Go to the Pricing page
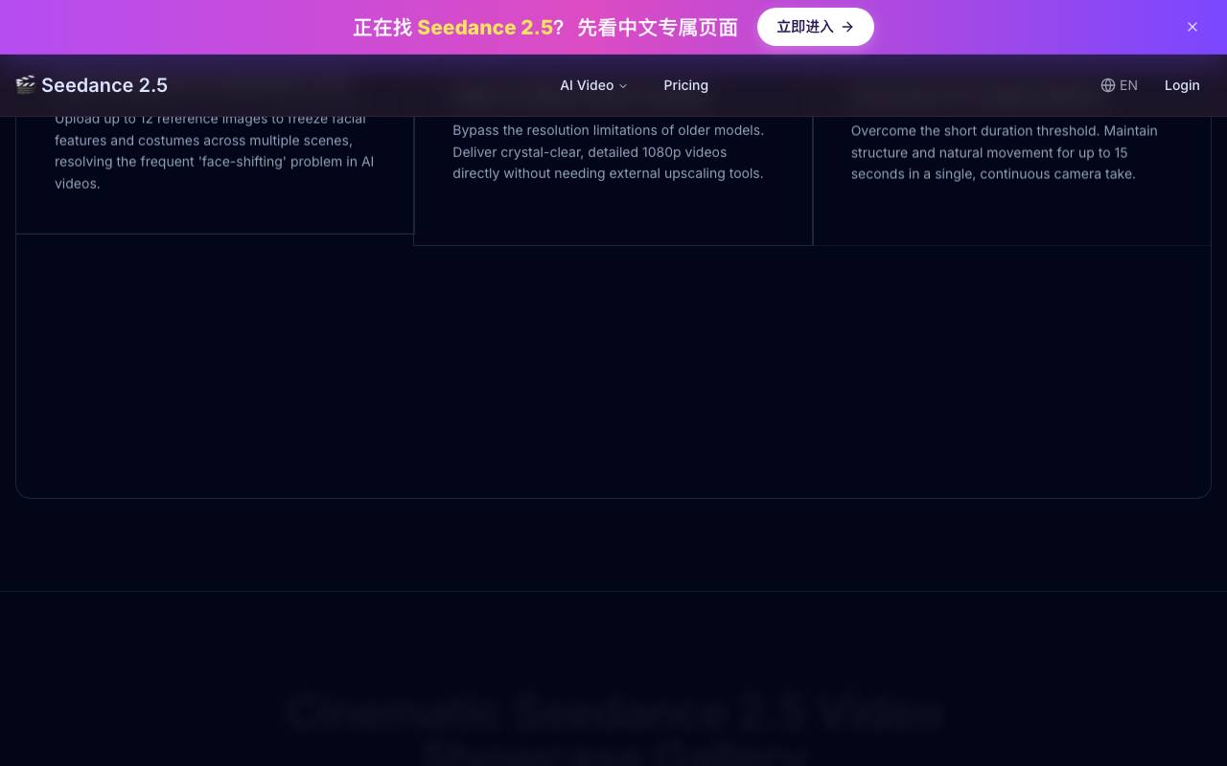This screenshot has width=1227, height=766. [x=685, y=85]
